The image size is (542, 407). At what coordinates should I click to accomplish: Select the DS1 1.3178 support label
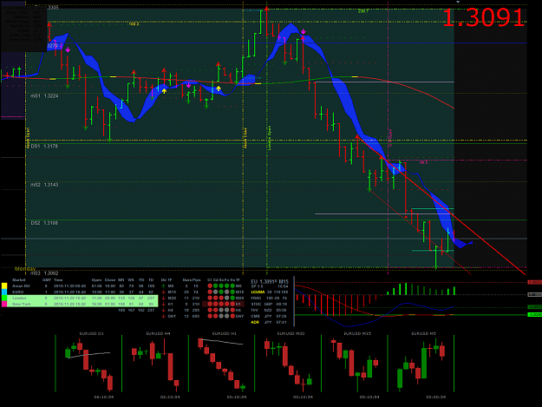(x=44, y=147)
